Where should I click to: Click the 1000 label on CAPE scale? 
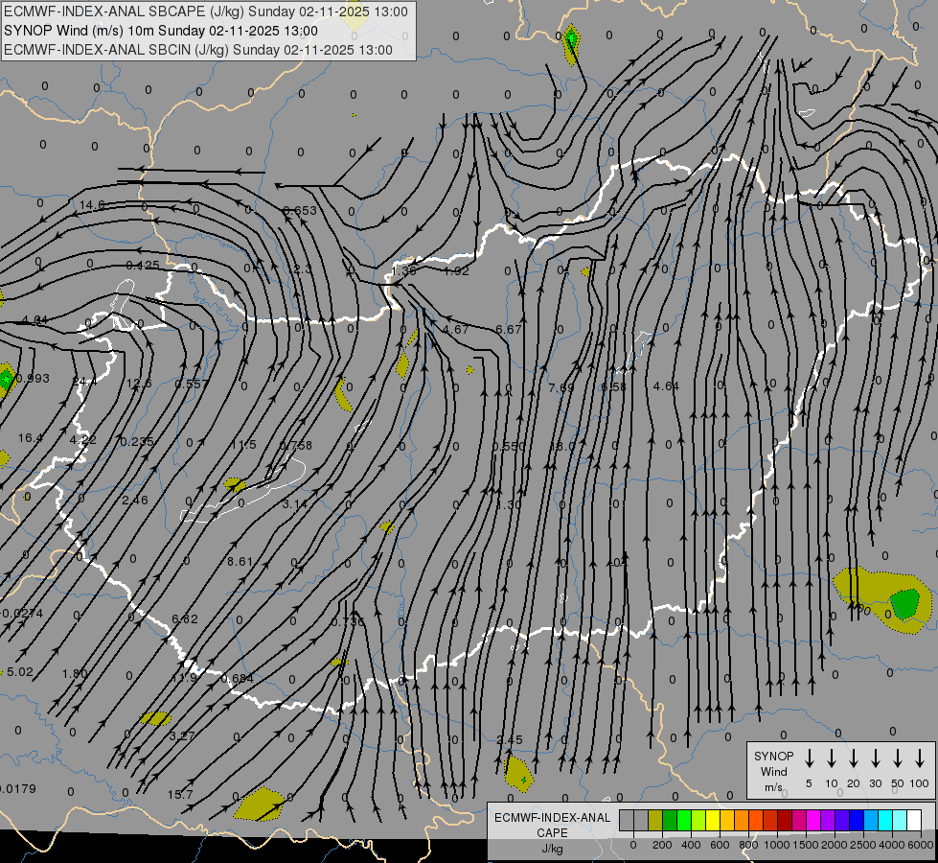(776, 845)
